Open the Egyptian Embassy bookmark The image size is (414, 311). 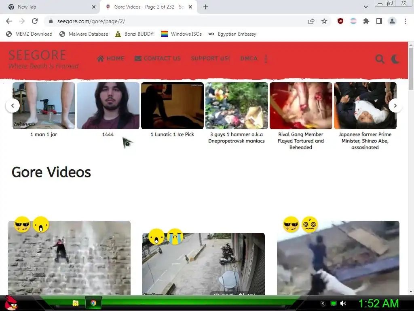click(232, 34)
